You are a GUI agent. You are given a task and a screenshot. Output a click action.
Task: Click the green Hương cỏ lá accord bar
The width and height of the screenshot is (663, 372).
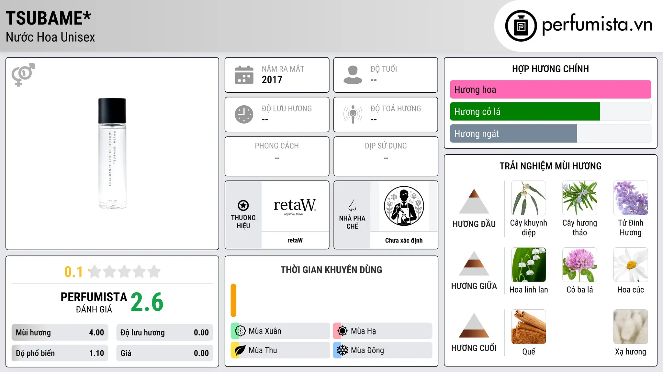click(525, 111)
